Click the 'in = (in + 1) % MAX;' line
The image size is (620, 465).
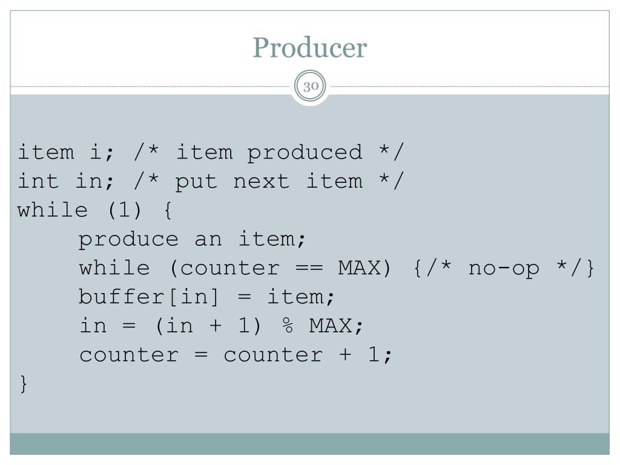(x=221, y=326)
